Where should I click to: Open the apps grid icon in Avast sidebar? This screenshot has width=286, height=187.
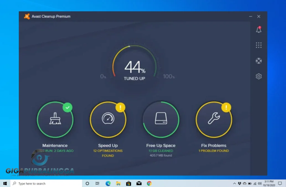[259, 45]
